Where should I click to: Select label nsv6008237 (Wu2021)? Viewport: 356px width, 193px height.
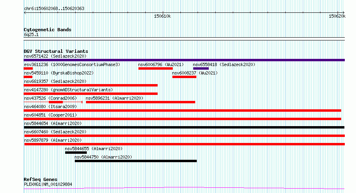[x=195, y=73]
